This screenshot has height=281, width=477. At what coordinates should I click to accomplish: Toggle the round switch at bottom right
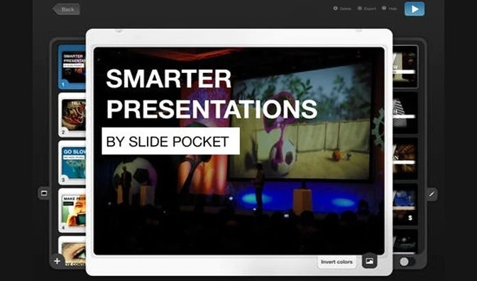(407, 262)
